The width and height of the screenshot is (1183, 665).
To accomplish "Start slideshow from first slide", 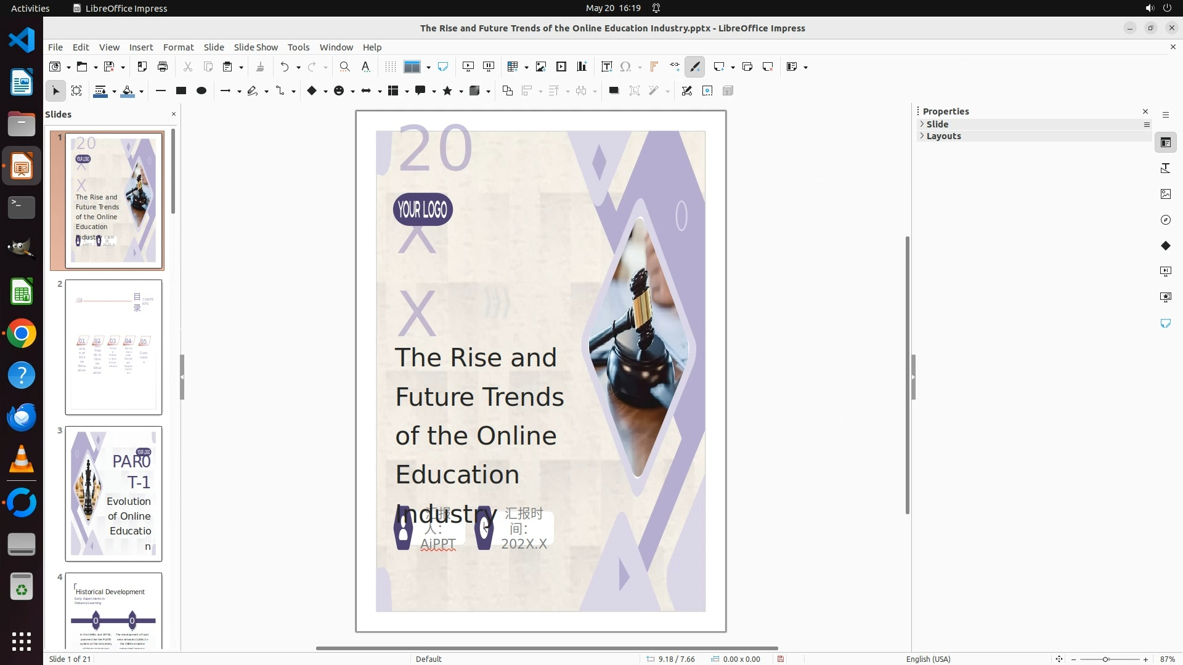I will [x=468, y=66].
